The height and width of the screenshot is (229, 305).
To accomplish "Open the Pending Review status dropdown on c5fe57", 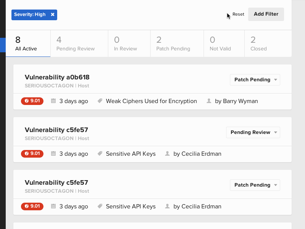I will [x=253, y=132].
